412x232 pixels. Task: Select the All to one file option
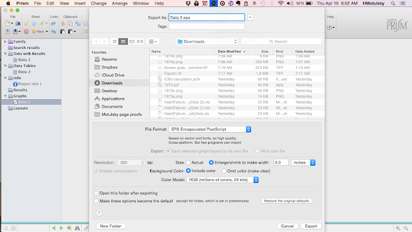(257, 151)
